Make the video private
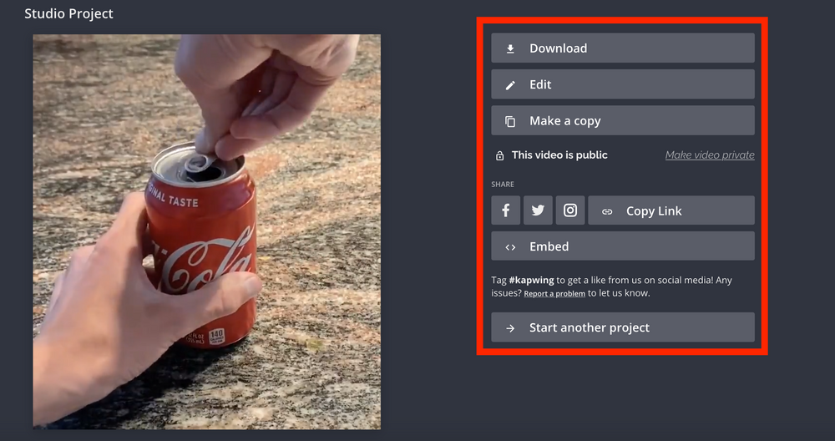The height and width of the screenshot is (441, 835). tap(709, 155)
